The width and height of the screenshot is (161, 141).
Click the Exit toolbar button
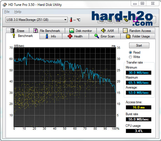149,20
